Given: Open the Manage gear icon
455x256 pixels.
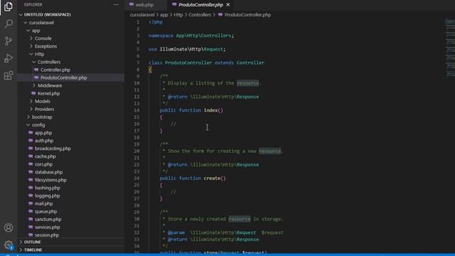Looking at the screenshot, I should pos(9,245).
